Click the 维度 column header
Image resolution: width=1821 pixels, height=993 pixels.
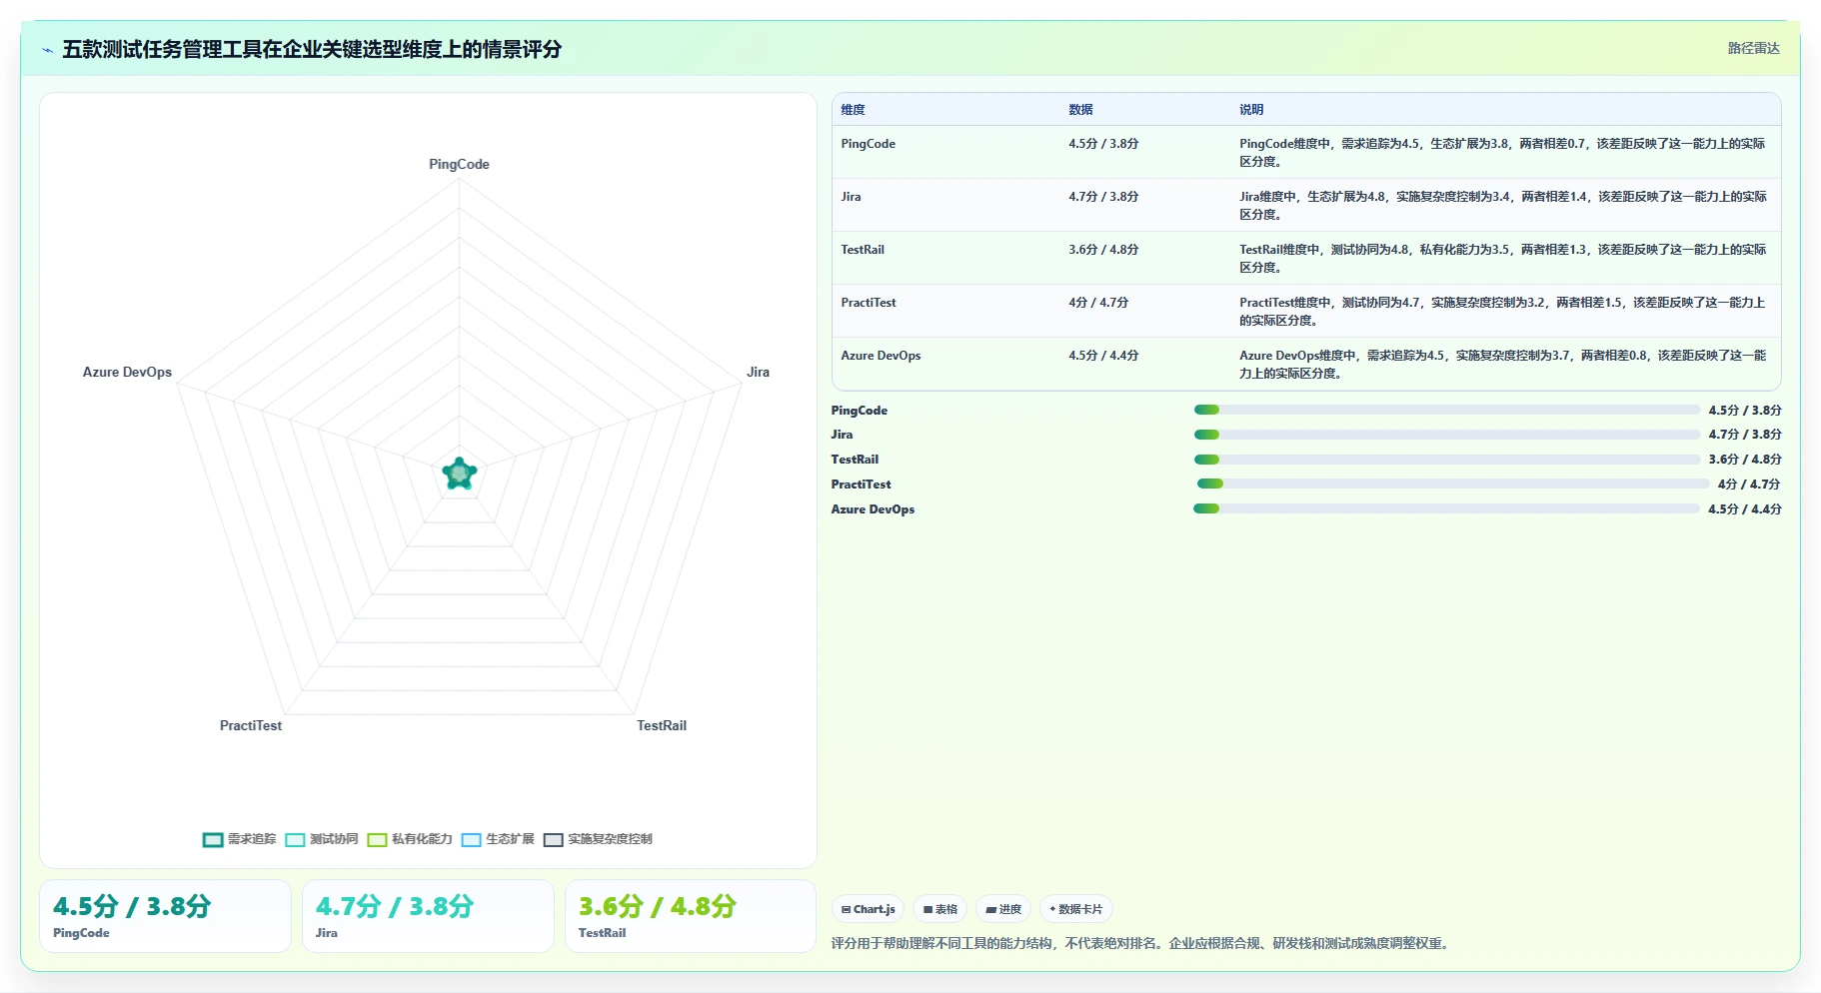pyautogui.click(x=853, y=110)
